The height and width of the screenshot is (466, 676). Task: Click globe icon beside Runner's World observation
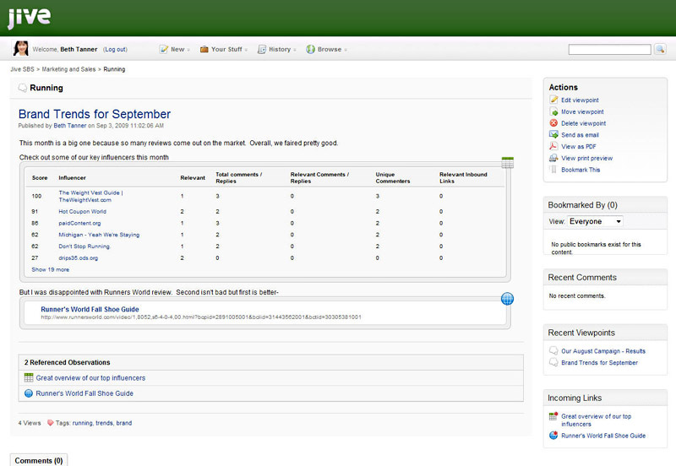coord(29,393)
